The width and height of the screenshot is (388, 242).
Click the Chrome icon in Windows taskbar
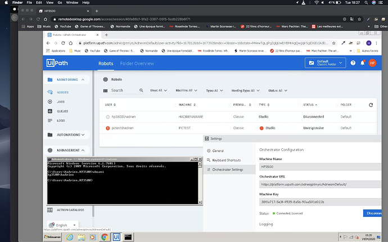click(x=105, y=237)
